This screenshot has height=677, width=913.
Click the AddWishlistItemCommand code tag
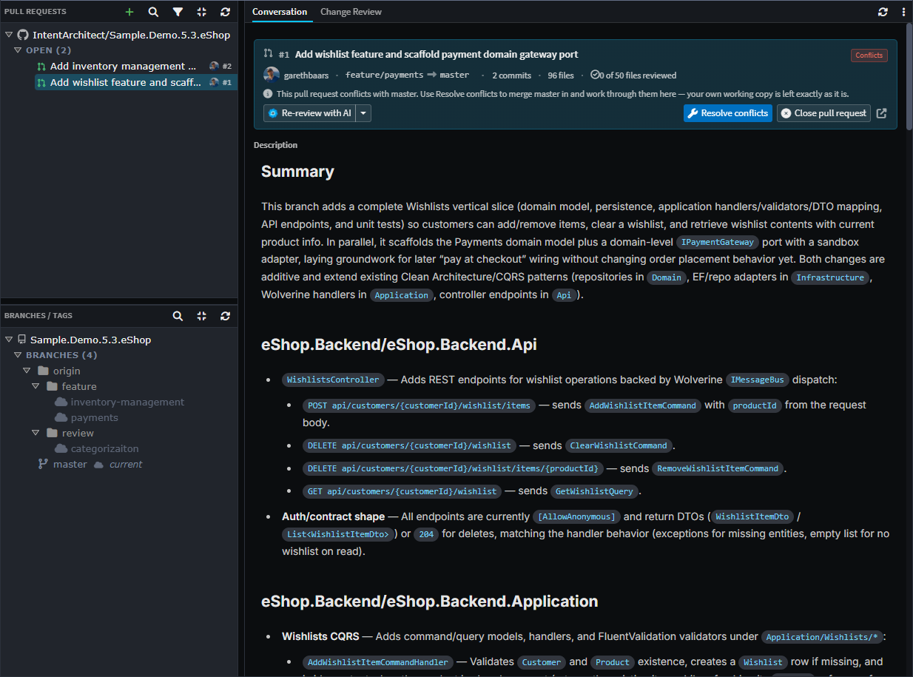click(x=642, y=405)
